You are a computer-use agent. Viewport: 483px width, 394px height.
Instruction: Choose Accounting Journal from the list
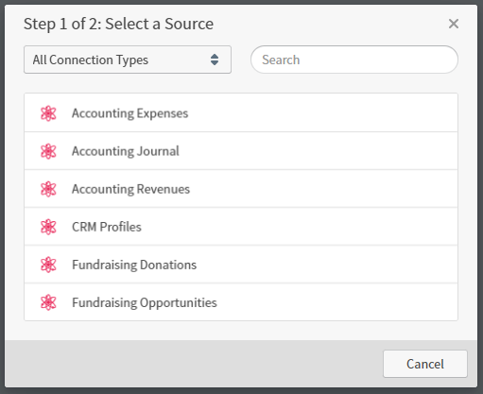click(x=241, y=151)
